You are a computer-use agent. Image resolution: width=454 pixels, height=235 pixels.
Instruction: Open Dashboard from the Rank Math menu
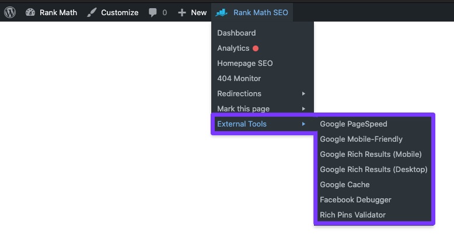click(236, 33)
